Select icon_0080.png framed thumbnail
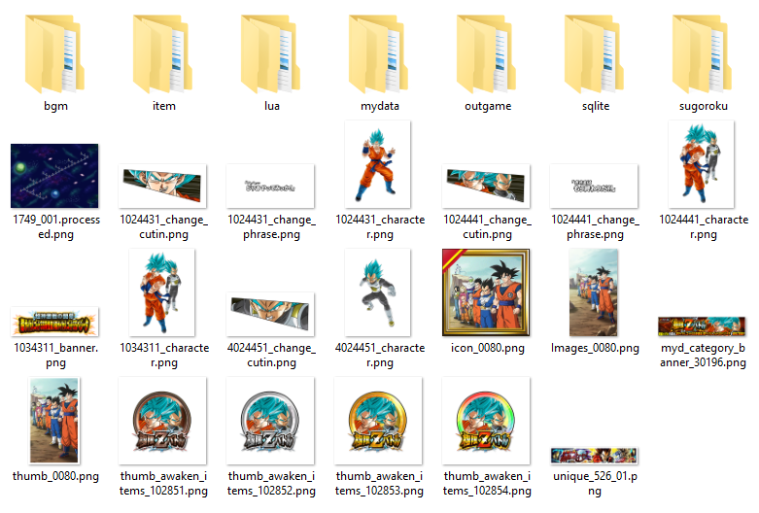 pos(486,292)
